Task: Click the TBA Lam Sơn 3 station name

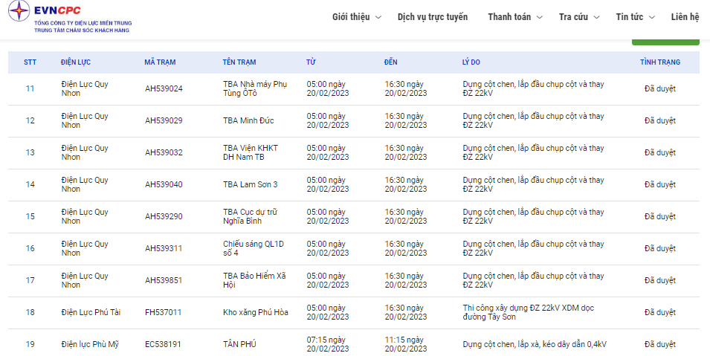Action: pos(250,185)
